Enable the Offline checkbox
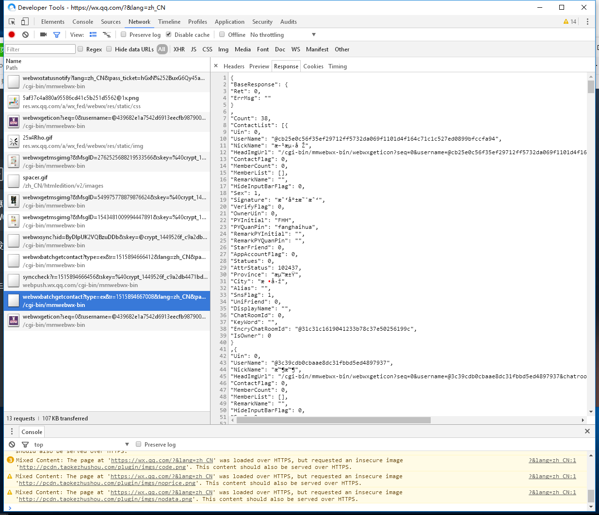Viewport: 599px width, 515px height. pos(222,34)
